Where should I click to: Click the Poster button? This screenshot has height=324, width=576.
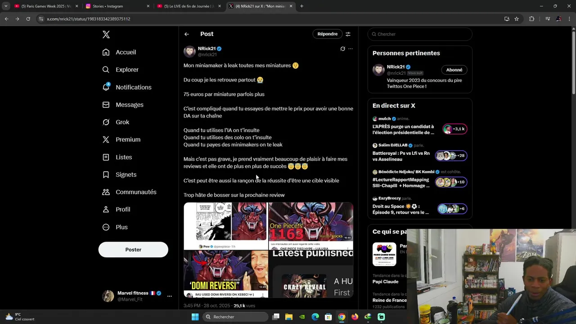coord(133,250)
